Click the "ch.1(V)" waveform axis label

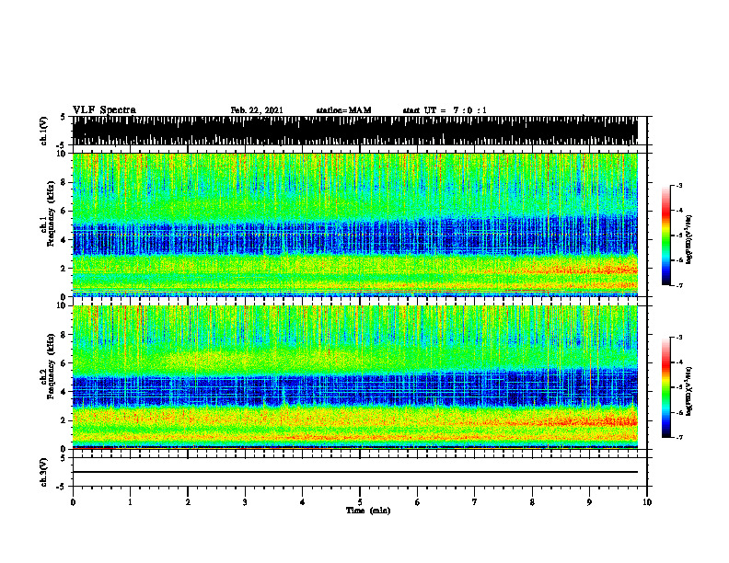(x=44, y=131)
